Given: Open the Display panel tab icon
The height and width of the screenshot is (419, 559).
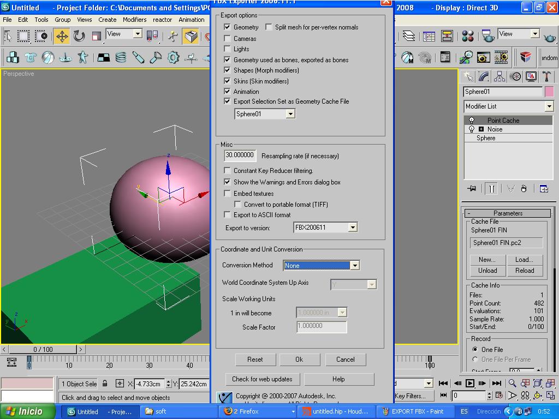Looking at the screenshot, I should point(531,76).
